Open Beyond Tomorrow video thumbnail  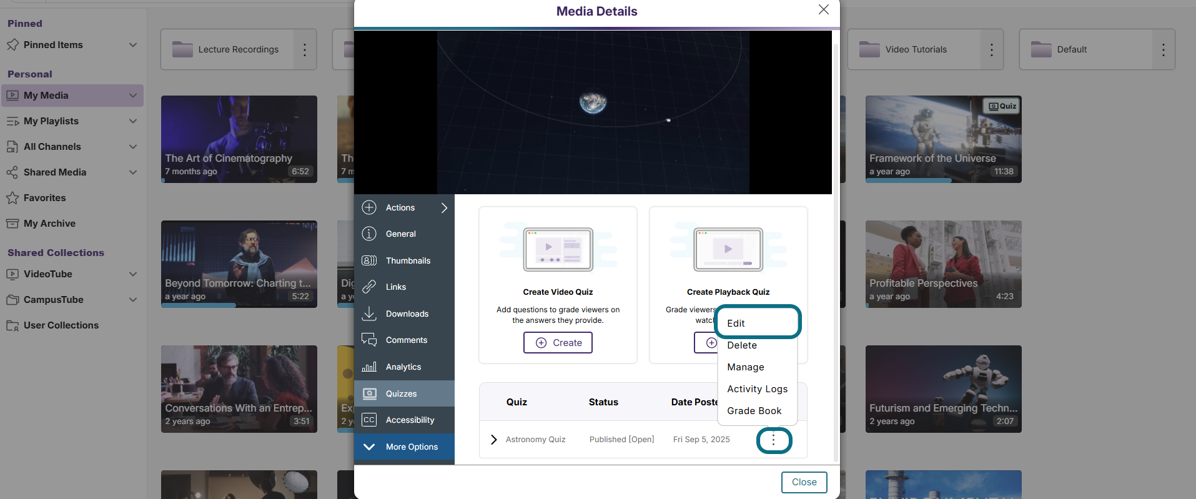pyautogui.click(x=239, y=264)
